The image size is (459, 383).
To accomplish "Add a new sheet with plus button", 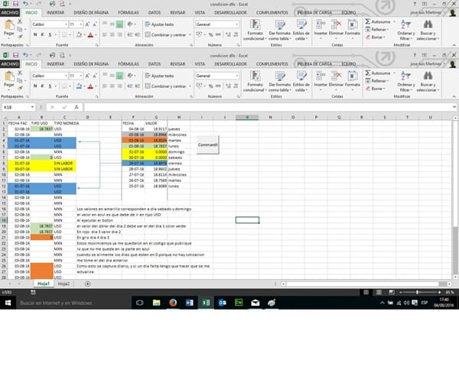I will click(x=88, y=284).
